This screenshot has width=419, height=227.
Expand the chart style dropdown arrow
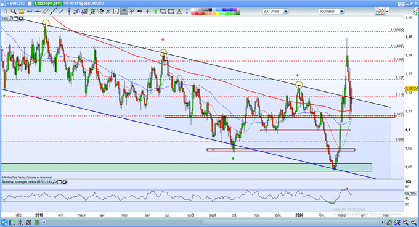click(x=387, y=12)
